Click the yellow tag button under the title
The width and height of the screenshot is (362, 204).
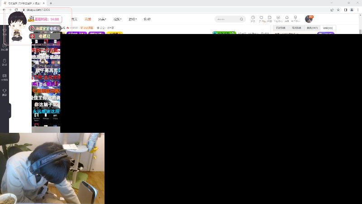point(115,33)
